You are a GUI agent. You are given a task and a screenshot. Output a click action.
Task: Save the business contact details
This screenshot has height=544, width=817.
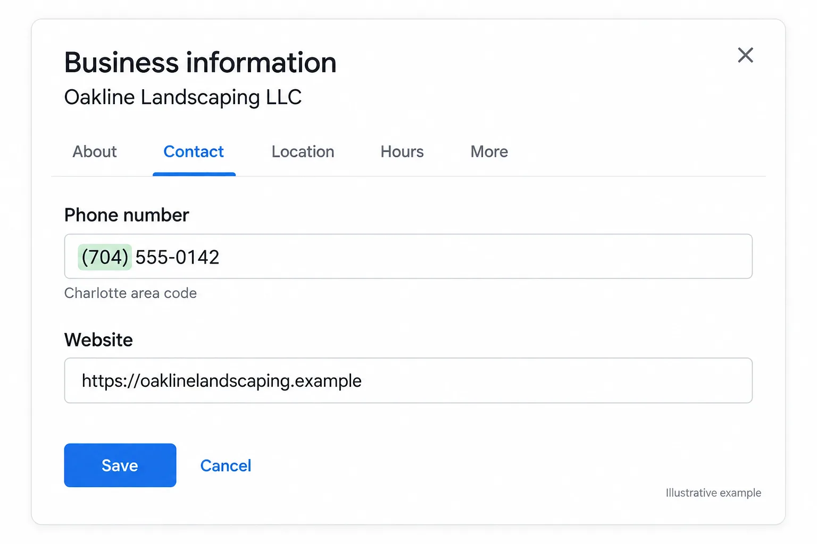pyautogui.click(x=120, y=465)
